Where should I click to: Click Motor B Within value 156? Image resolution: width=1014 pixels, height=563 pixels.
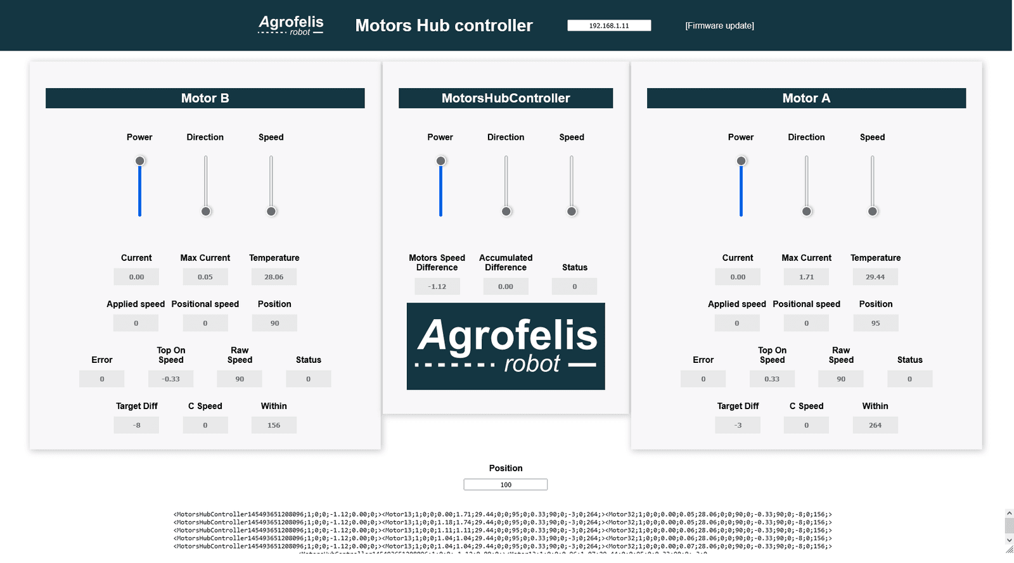(274, 425)
